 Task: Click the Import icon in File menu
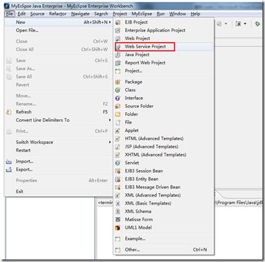point(9,161)
